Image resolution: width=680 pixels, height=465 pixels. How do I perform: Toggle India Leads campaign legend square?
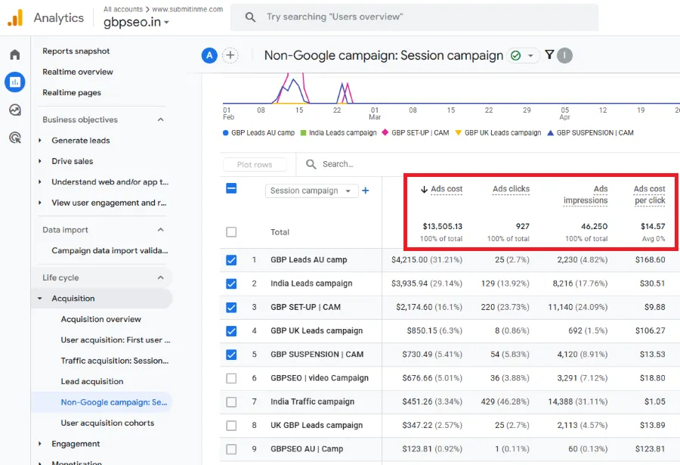click(304, 133)
